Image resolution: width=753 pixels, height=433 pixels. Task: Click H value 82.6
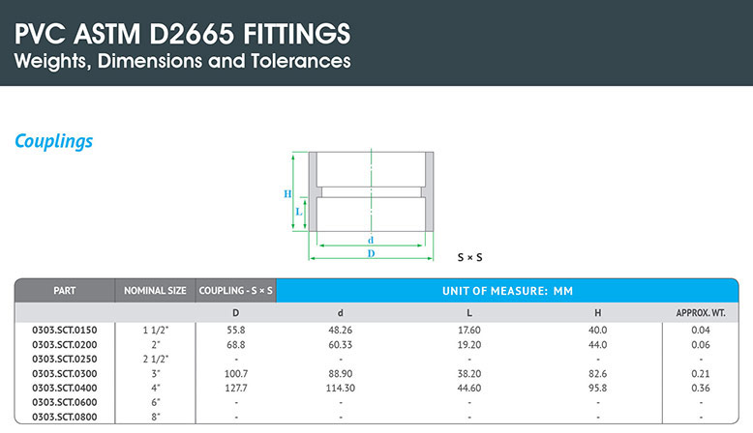tap(598, 373)
